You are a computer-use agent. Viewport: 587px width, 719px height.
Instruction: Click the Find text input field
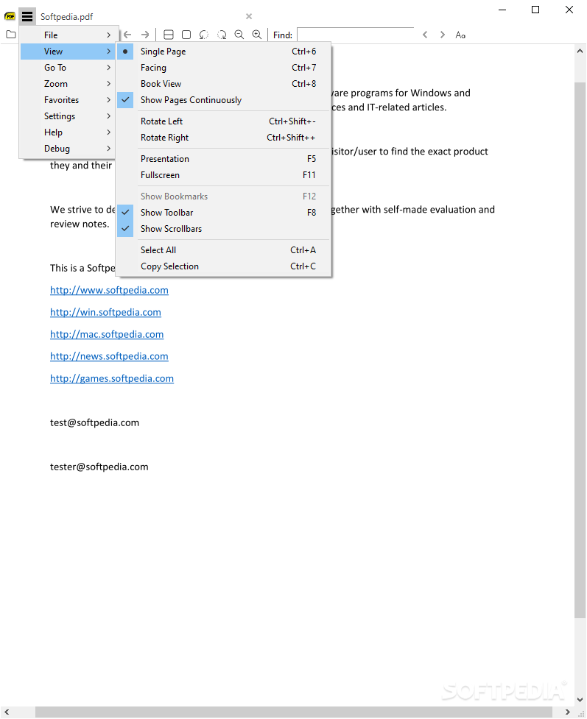(x=355, y=35)
